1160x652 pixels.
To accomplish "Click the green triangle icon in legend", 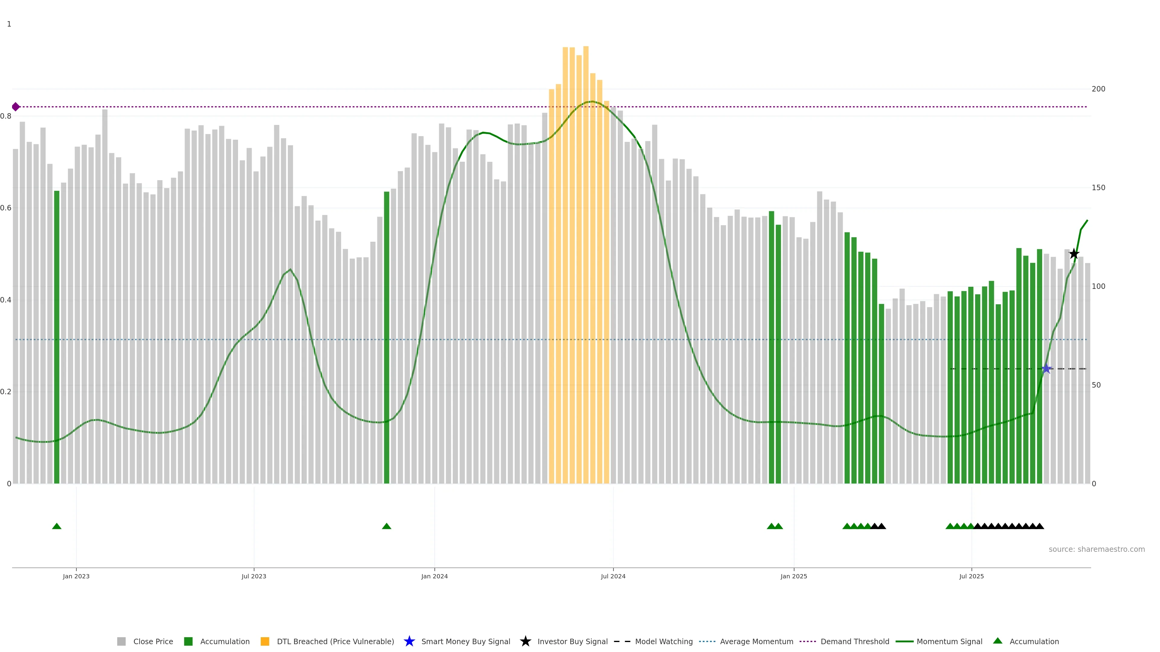I will pyautogui.click(x=997, y=641).
